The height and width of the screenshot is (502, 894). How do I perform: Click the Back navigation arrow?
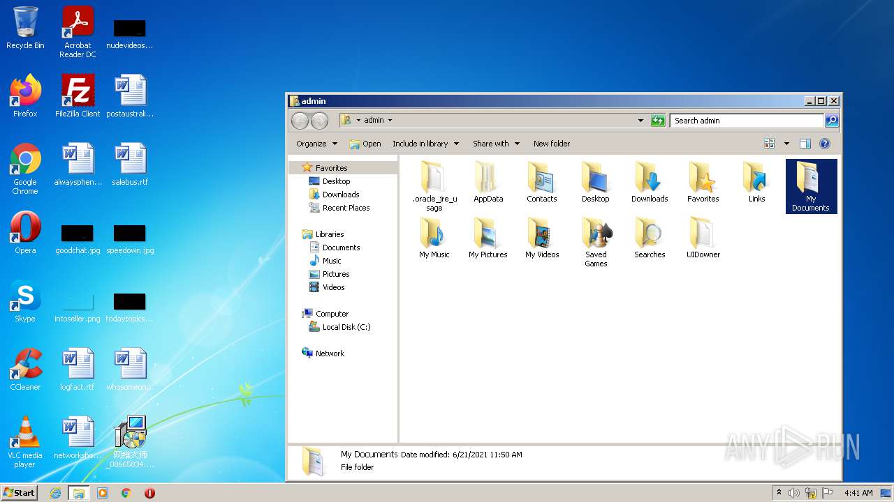(x=300, y=121)
